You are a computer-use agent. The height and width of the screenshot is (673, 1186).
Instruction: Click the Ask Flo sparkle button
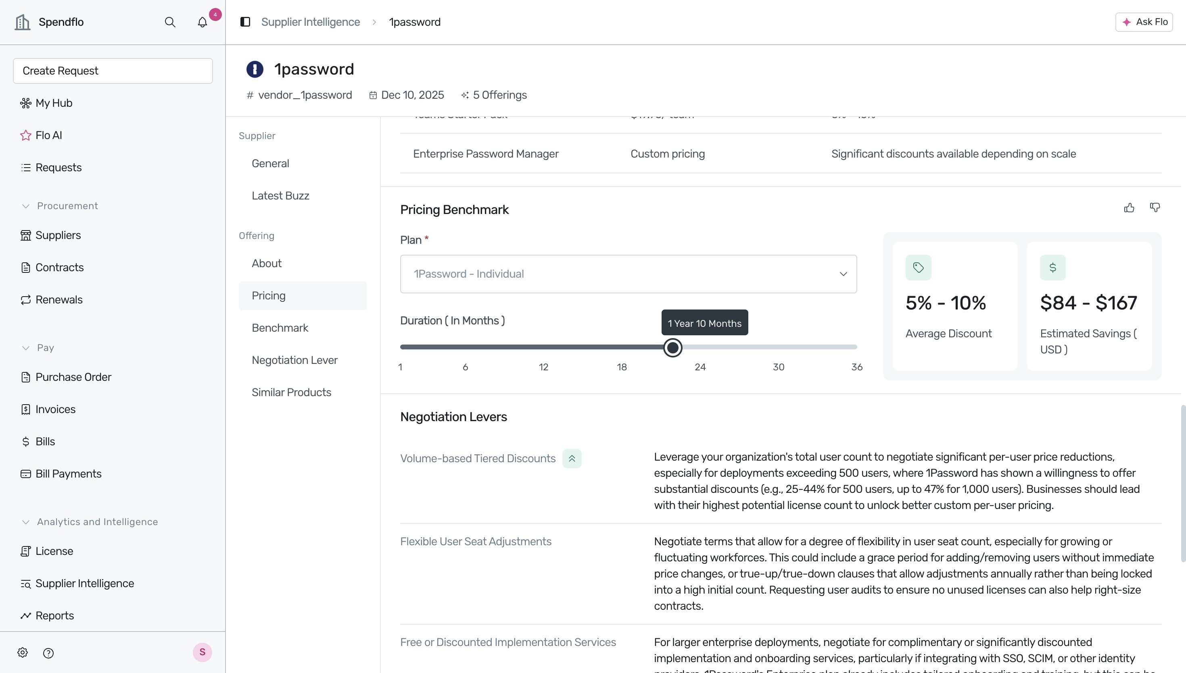click(1144, 22)
